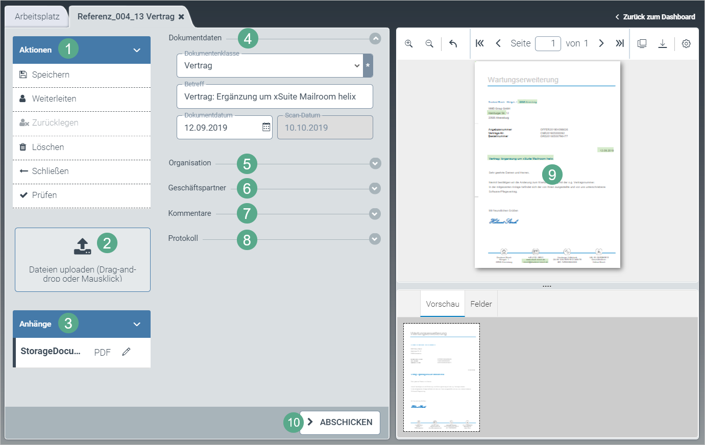This screenshot has height=445, width=705.
Task: Click the rotate-left arrow in viewer toolbar
Action: pos(453,44)
